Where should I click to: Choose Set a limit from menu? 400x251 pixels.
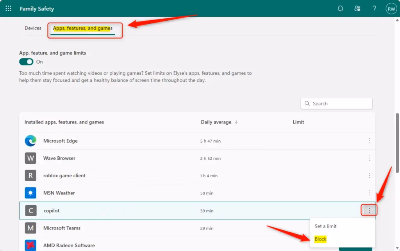point(325,226)
